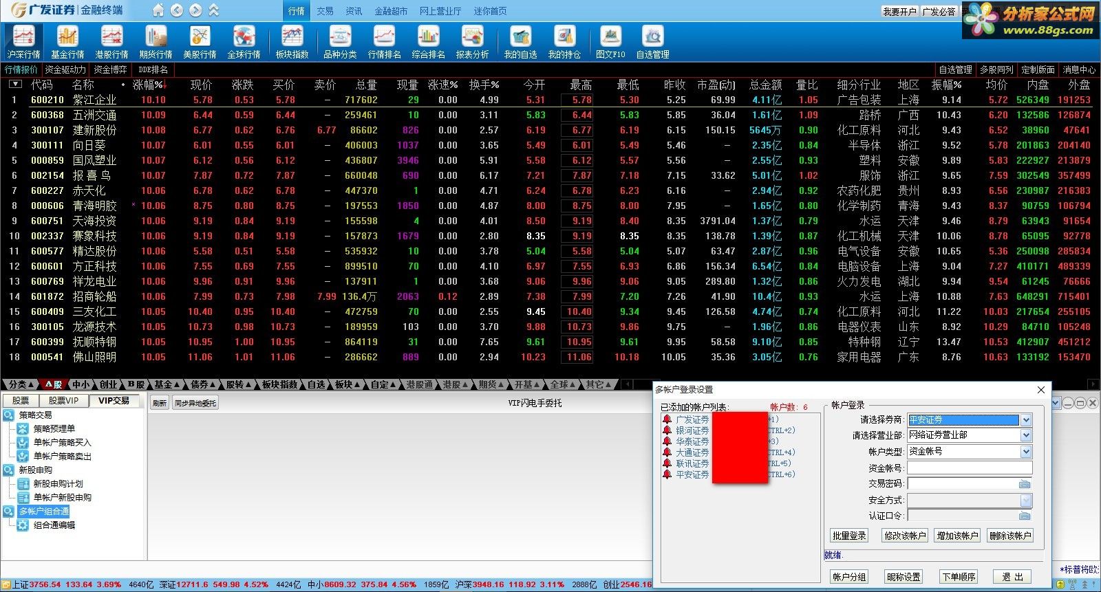Click 刷新 button in VIP panel
The height and width of the screenshot is (592, 1101).
[x=160, y=403]
